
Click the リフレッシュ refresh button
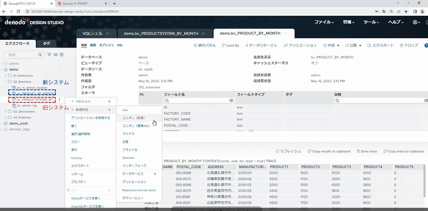[x=288, y=151]
